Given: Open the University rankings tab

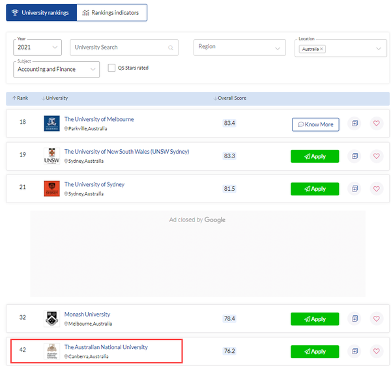Looking at the screenshot, I should (x=42, y=13).
